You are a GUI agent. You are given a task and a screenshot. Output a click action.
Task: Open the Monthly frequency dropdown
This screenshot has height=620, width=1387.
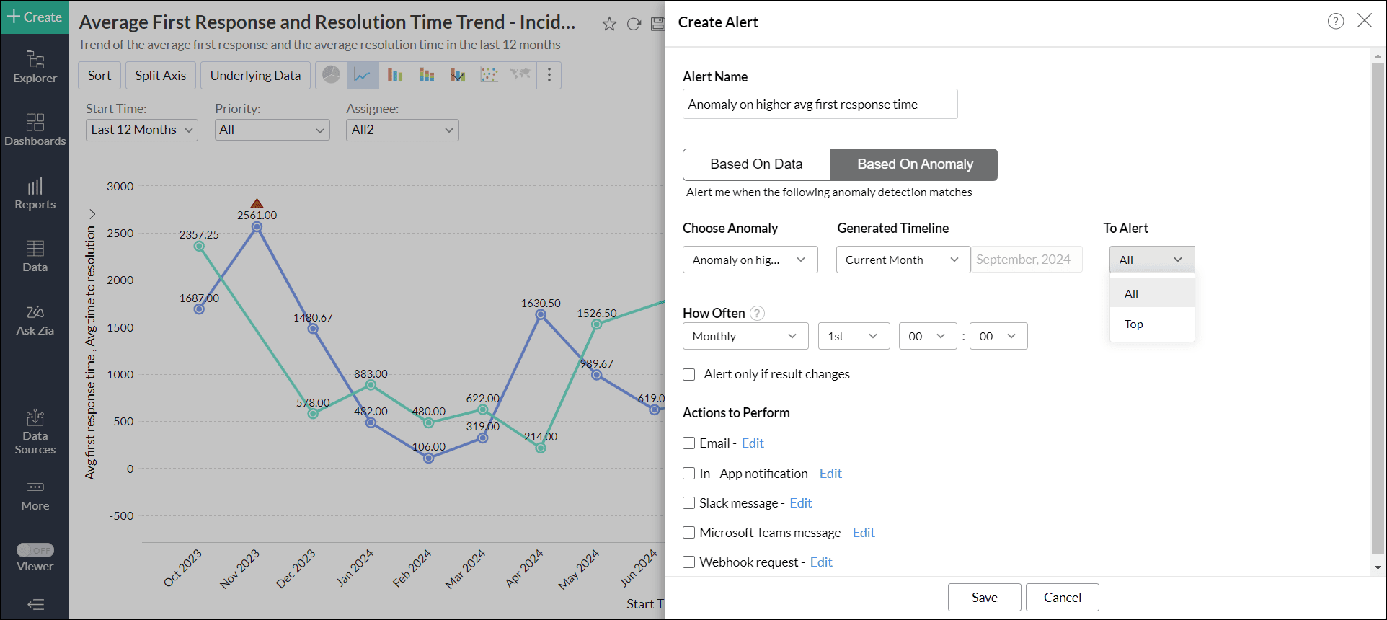coord(744,336)
